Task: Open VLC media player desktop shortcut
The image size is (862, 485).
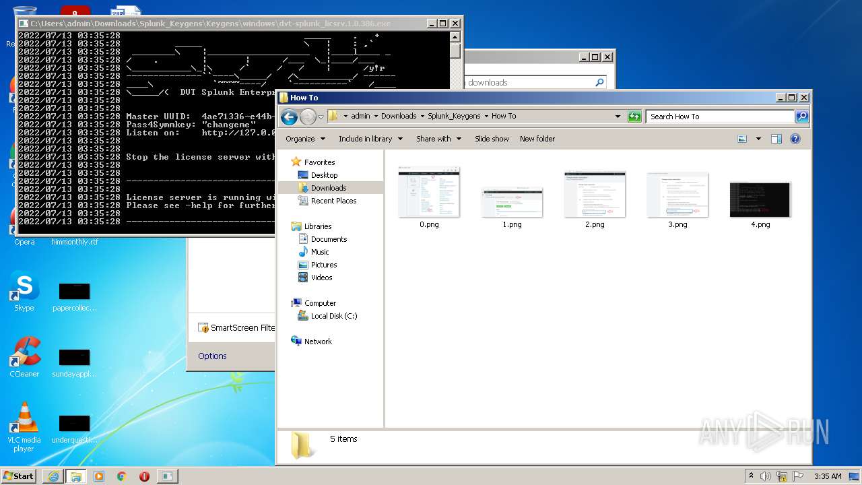Action: pyautogui.click(x=24, y=427)
